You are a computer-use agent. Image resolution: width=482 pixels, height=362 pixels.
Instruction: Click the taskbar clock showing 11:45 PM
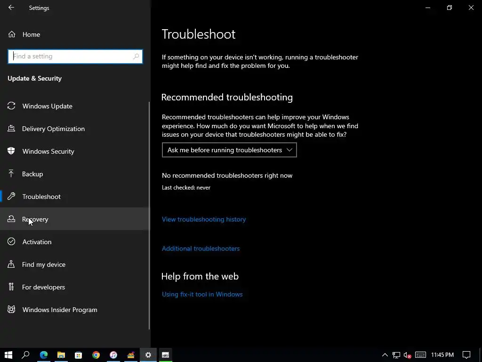point(442,355)
